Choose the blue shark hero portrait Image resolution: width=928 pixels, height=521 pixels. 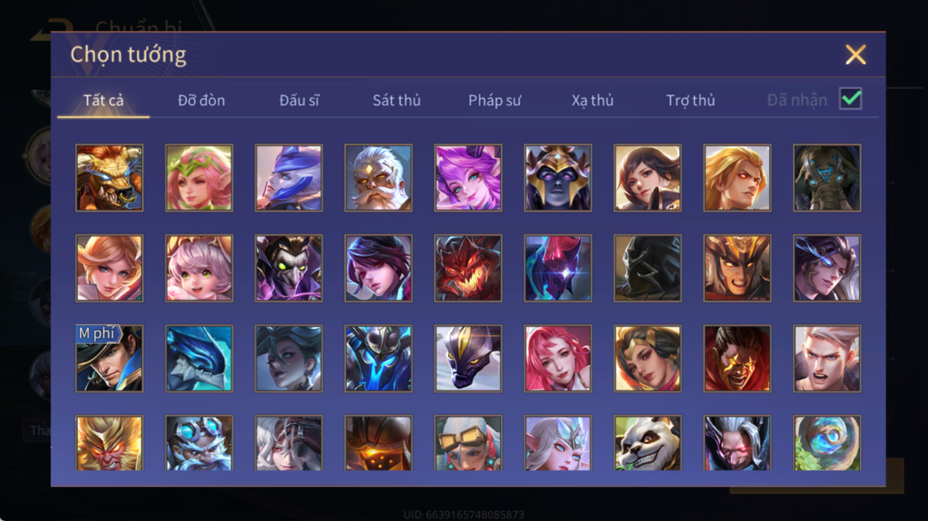[x=199, y=358]
